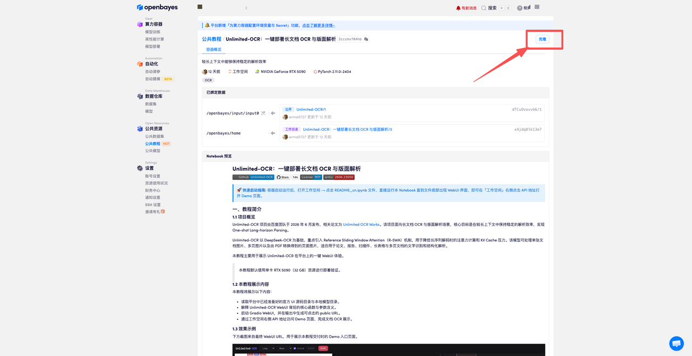Screen dimensions: 692x356
Task: Open 公共模型 in the sidebar
Action: point(152,151)
